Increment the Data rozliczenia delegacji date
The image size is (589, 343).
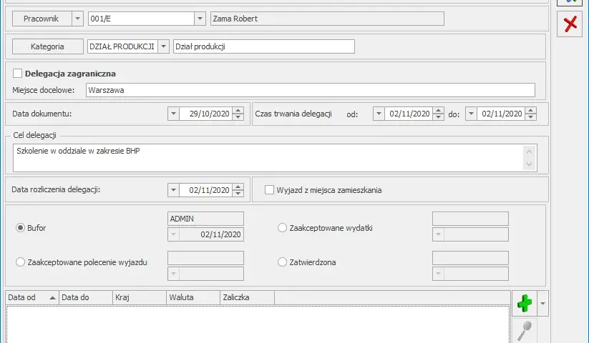pos(238,187)
